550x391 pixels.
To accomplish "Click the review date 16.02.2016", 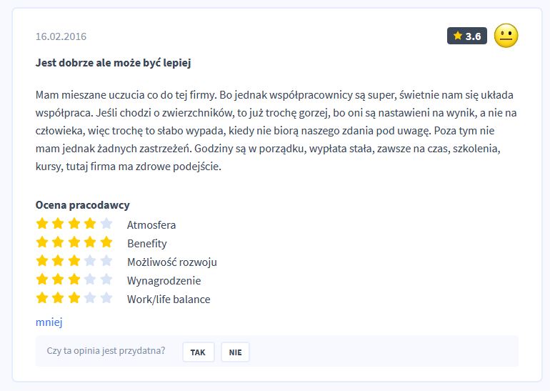I will tap(61, 36).
